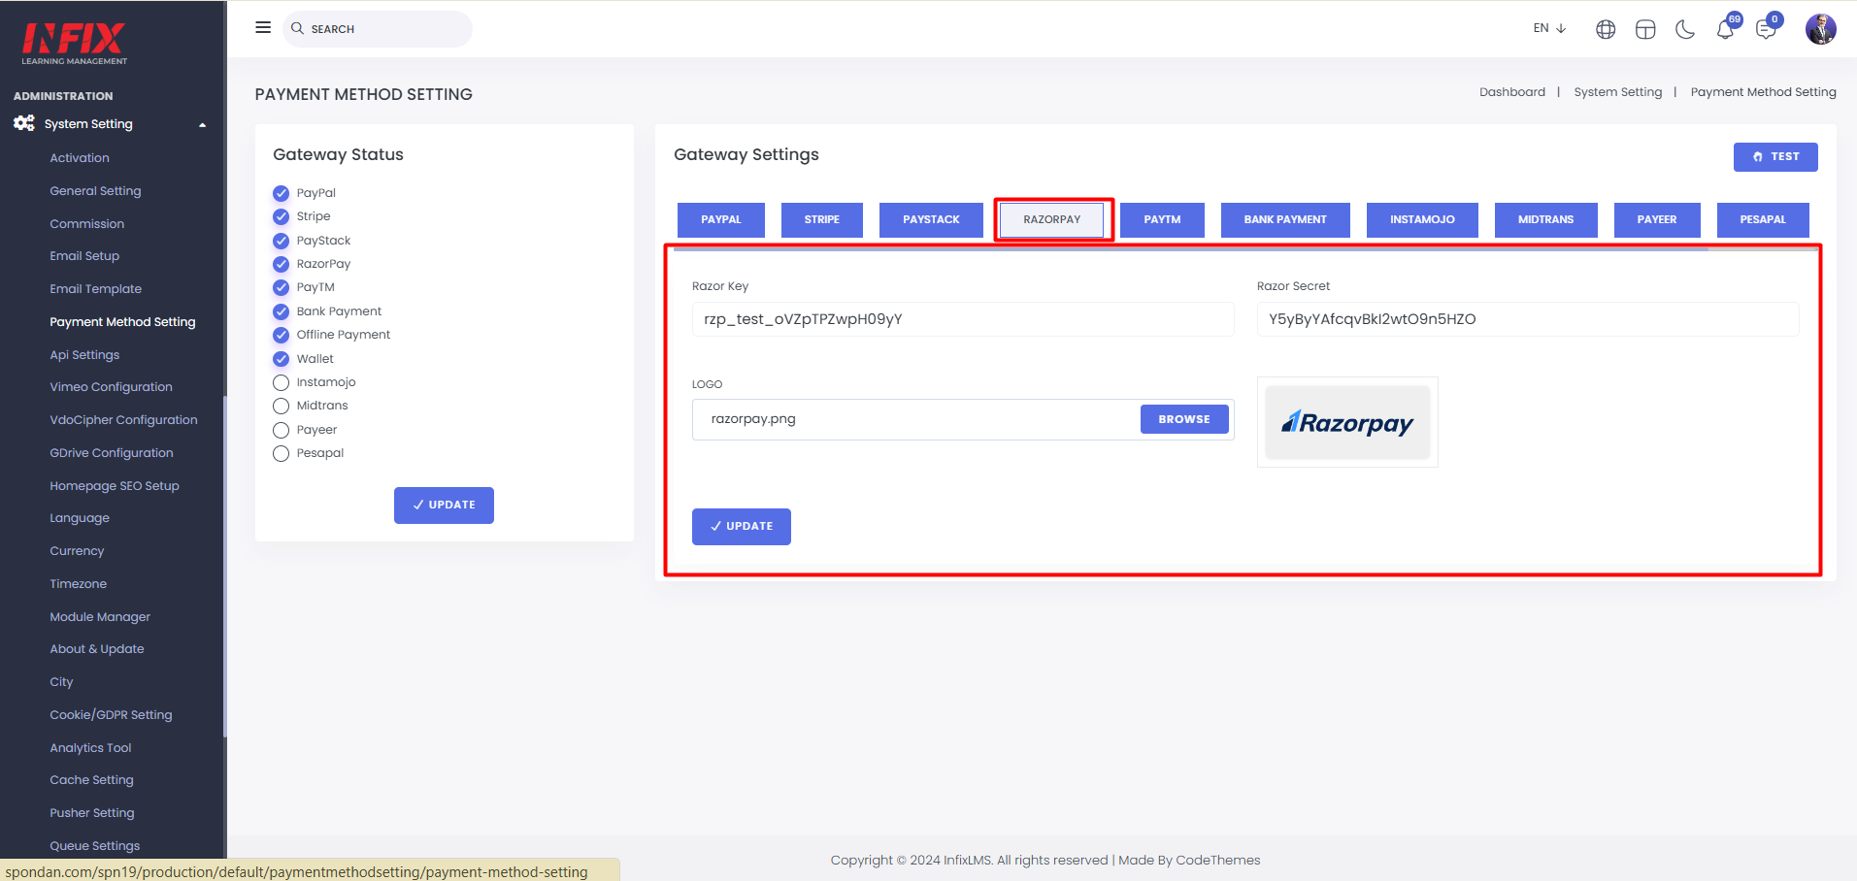
Task: Open Api Settings in the sidebar
Action: tap(84, 355)
